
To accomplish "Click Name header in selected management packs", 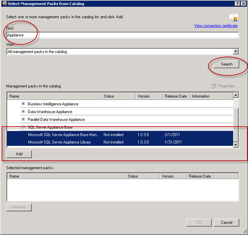I will [66, 176].
